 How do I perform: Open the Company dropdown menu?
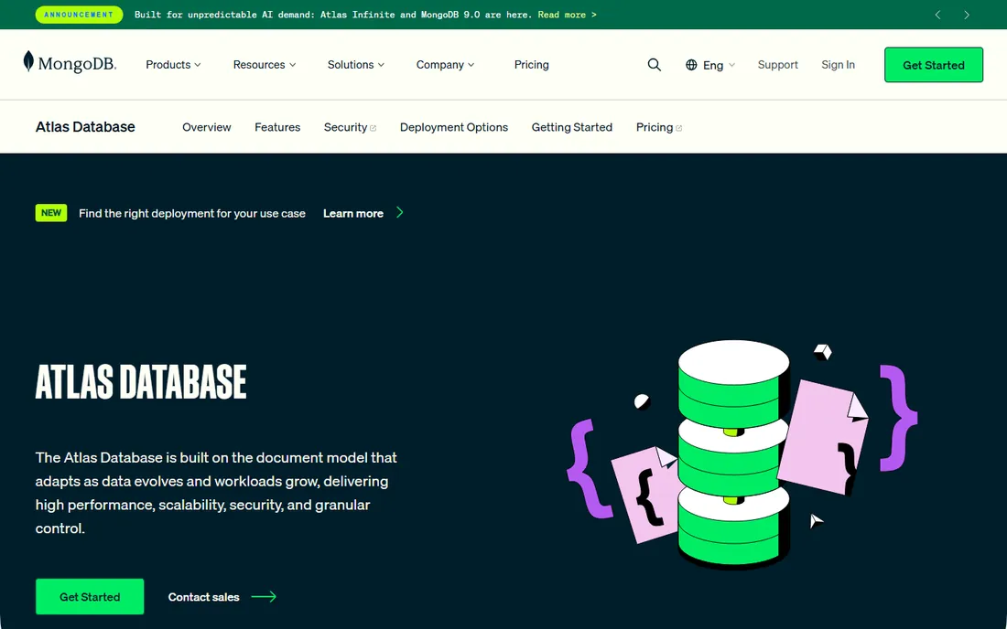[x=445, y=65]
